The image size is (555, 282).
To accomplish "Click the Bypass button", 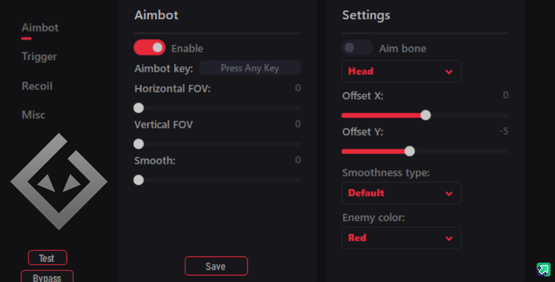I will [47, 276].
